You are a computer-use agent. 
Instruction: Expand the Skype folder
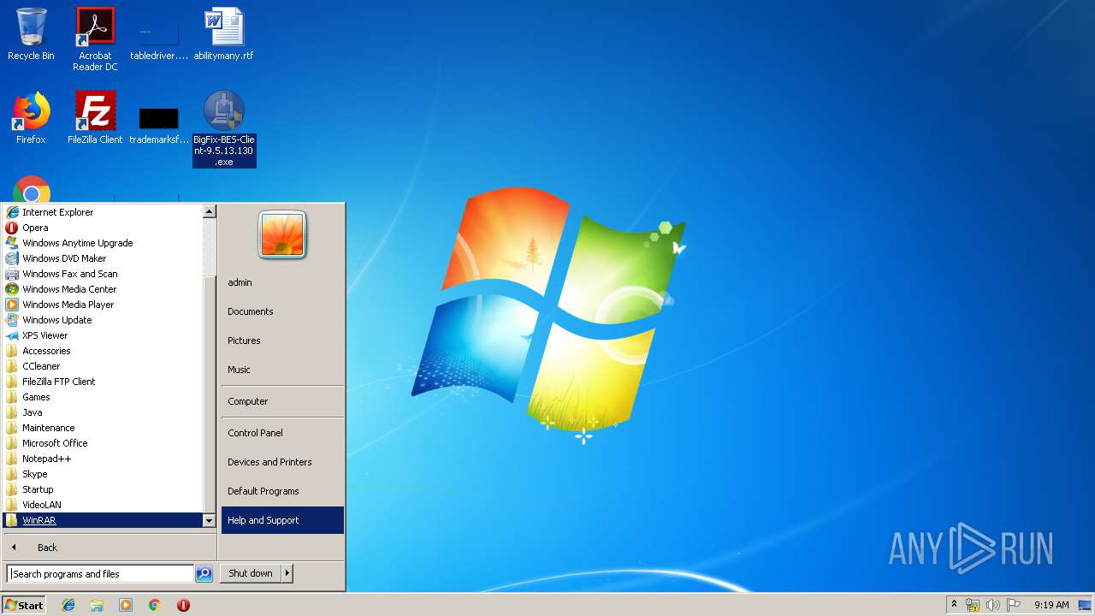tap(103, 474)
